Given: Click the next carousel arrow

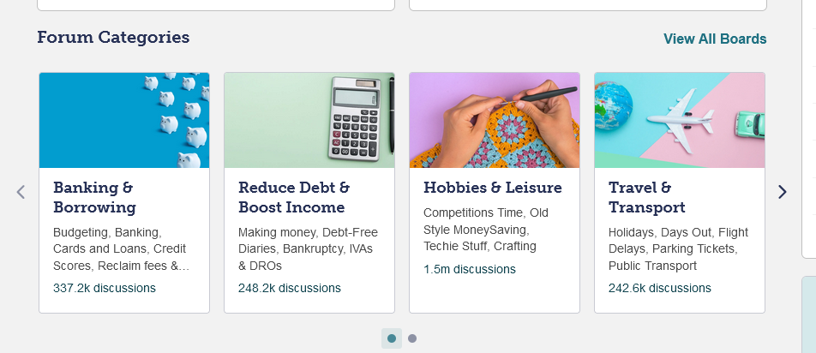Looking at the screenshot, I should point(783,193).
